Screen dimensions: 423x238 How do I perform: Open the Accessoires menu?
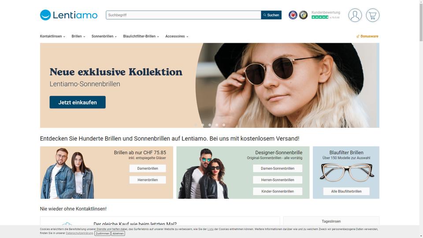[177, 36]
